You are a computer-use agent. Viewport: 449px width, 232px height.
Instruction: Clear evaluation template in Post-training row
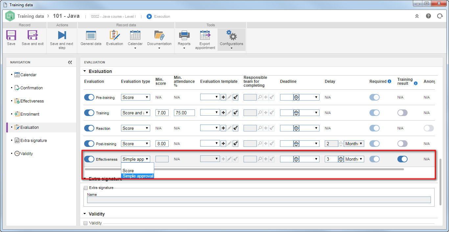coord(235,144)
